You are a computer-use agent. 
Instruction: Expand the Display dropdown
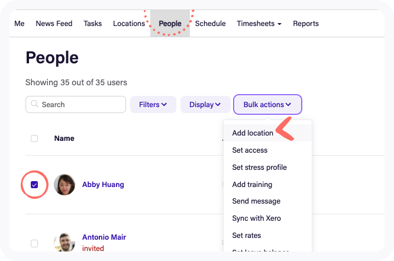(x=205, y=105)
